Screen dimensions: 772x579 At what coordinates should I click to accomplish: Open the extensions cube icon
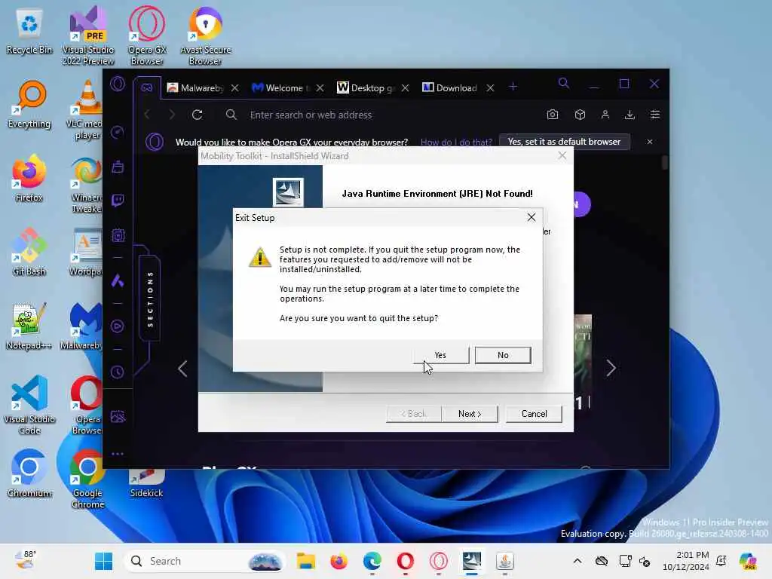pos(580,115)
